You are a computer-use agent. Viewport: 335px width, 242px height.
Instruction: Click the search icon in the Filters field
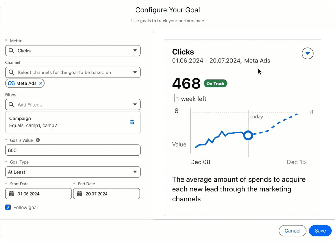pos(12,104)
